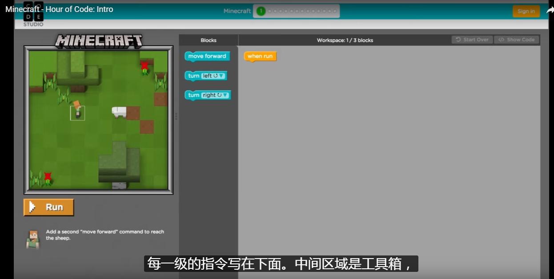Image resolution: width=554 pixels, height=279 pixels.
Task: Click the Show Code </> icon
Action: point(502,40)
